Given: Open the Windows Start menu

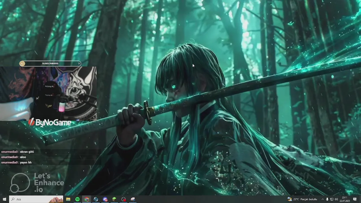Looking at the screenshot, I should (4, 199).
